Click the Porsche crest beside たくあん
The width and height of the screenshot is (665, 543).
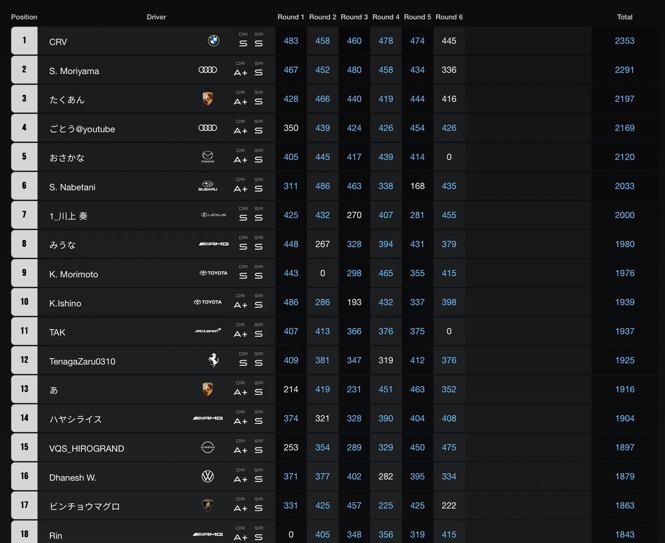point(208,99)
